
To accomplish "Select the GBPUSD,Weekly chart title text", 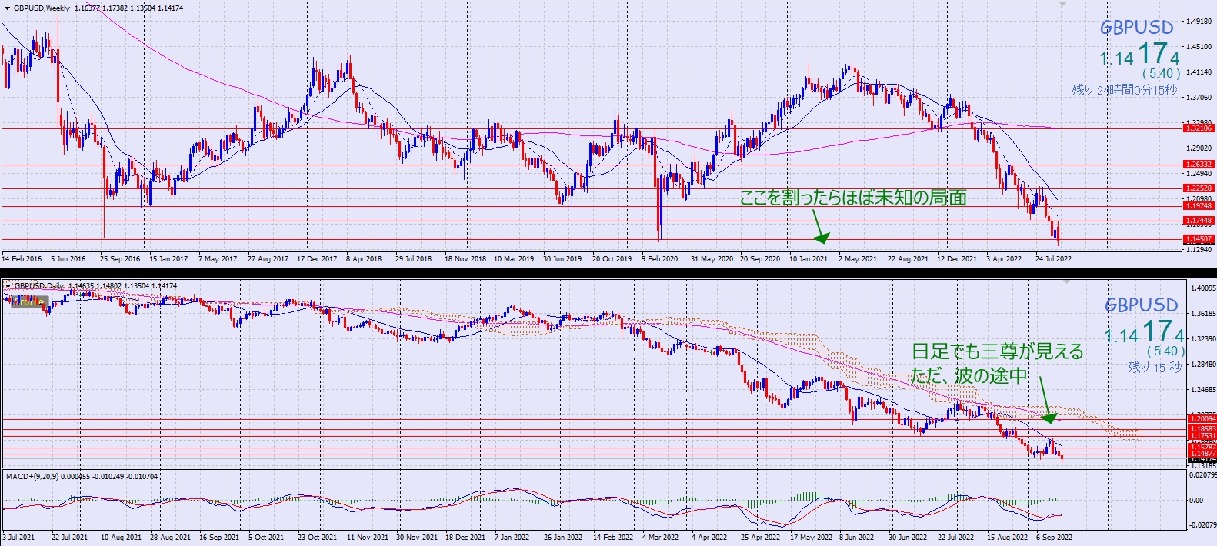I will click(x=42, y=8).
